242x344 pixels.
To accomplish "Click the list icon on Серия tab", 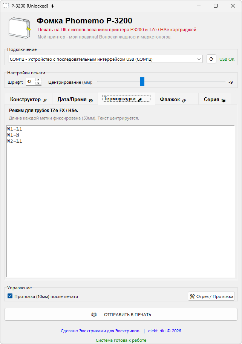I will pyautogui.click(x=224, y=100).
